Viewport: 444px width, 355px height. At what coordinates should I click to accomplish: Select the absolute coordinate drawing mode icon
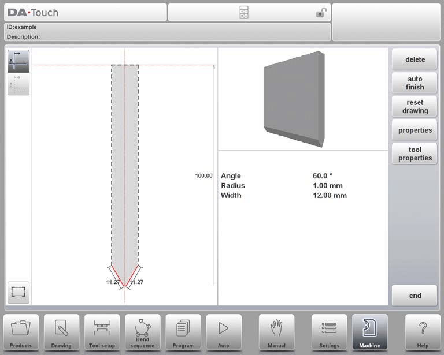pos(18,61)
